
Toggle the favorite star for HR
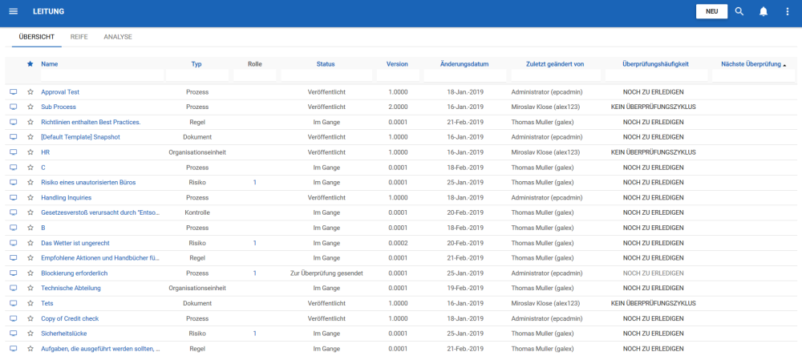point(30,152)
